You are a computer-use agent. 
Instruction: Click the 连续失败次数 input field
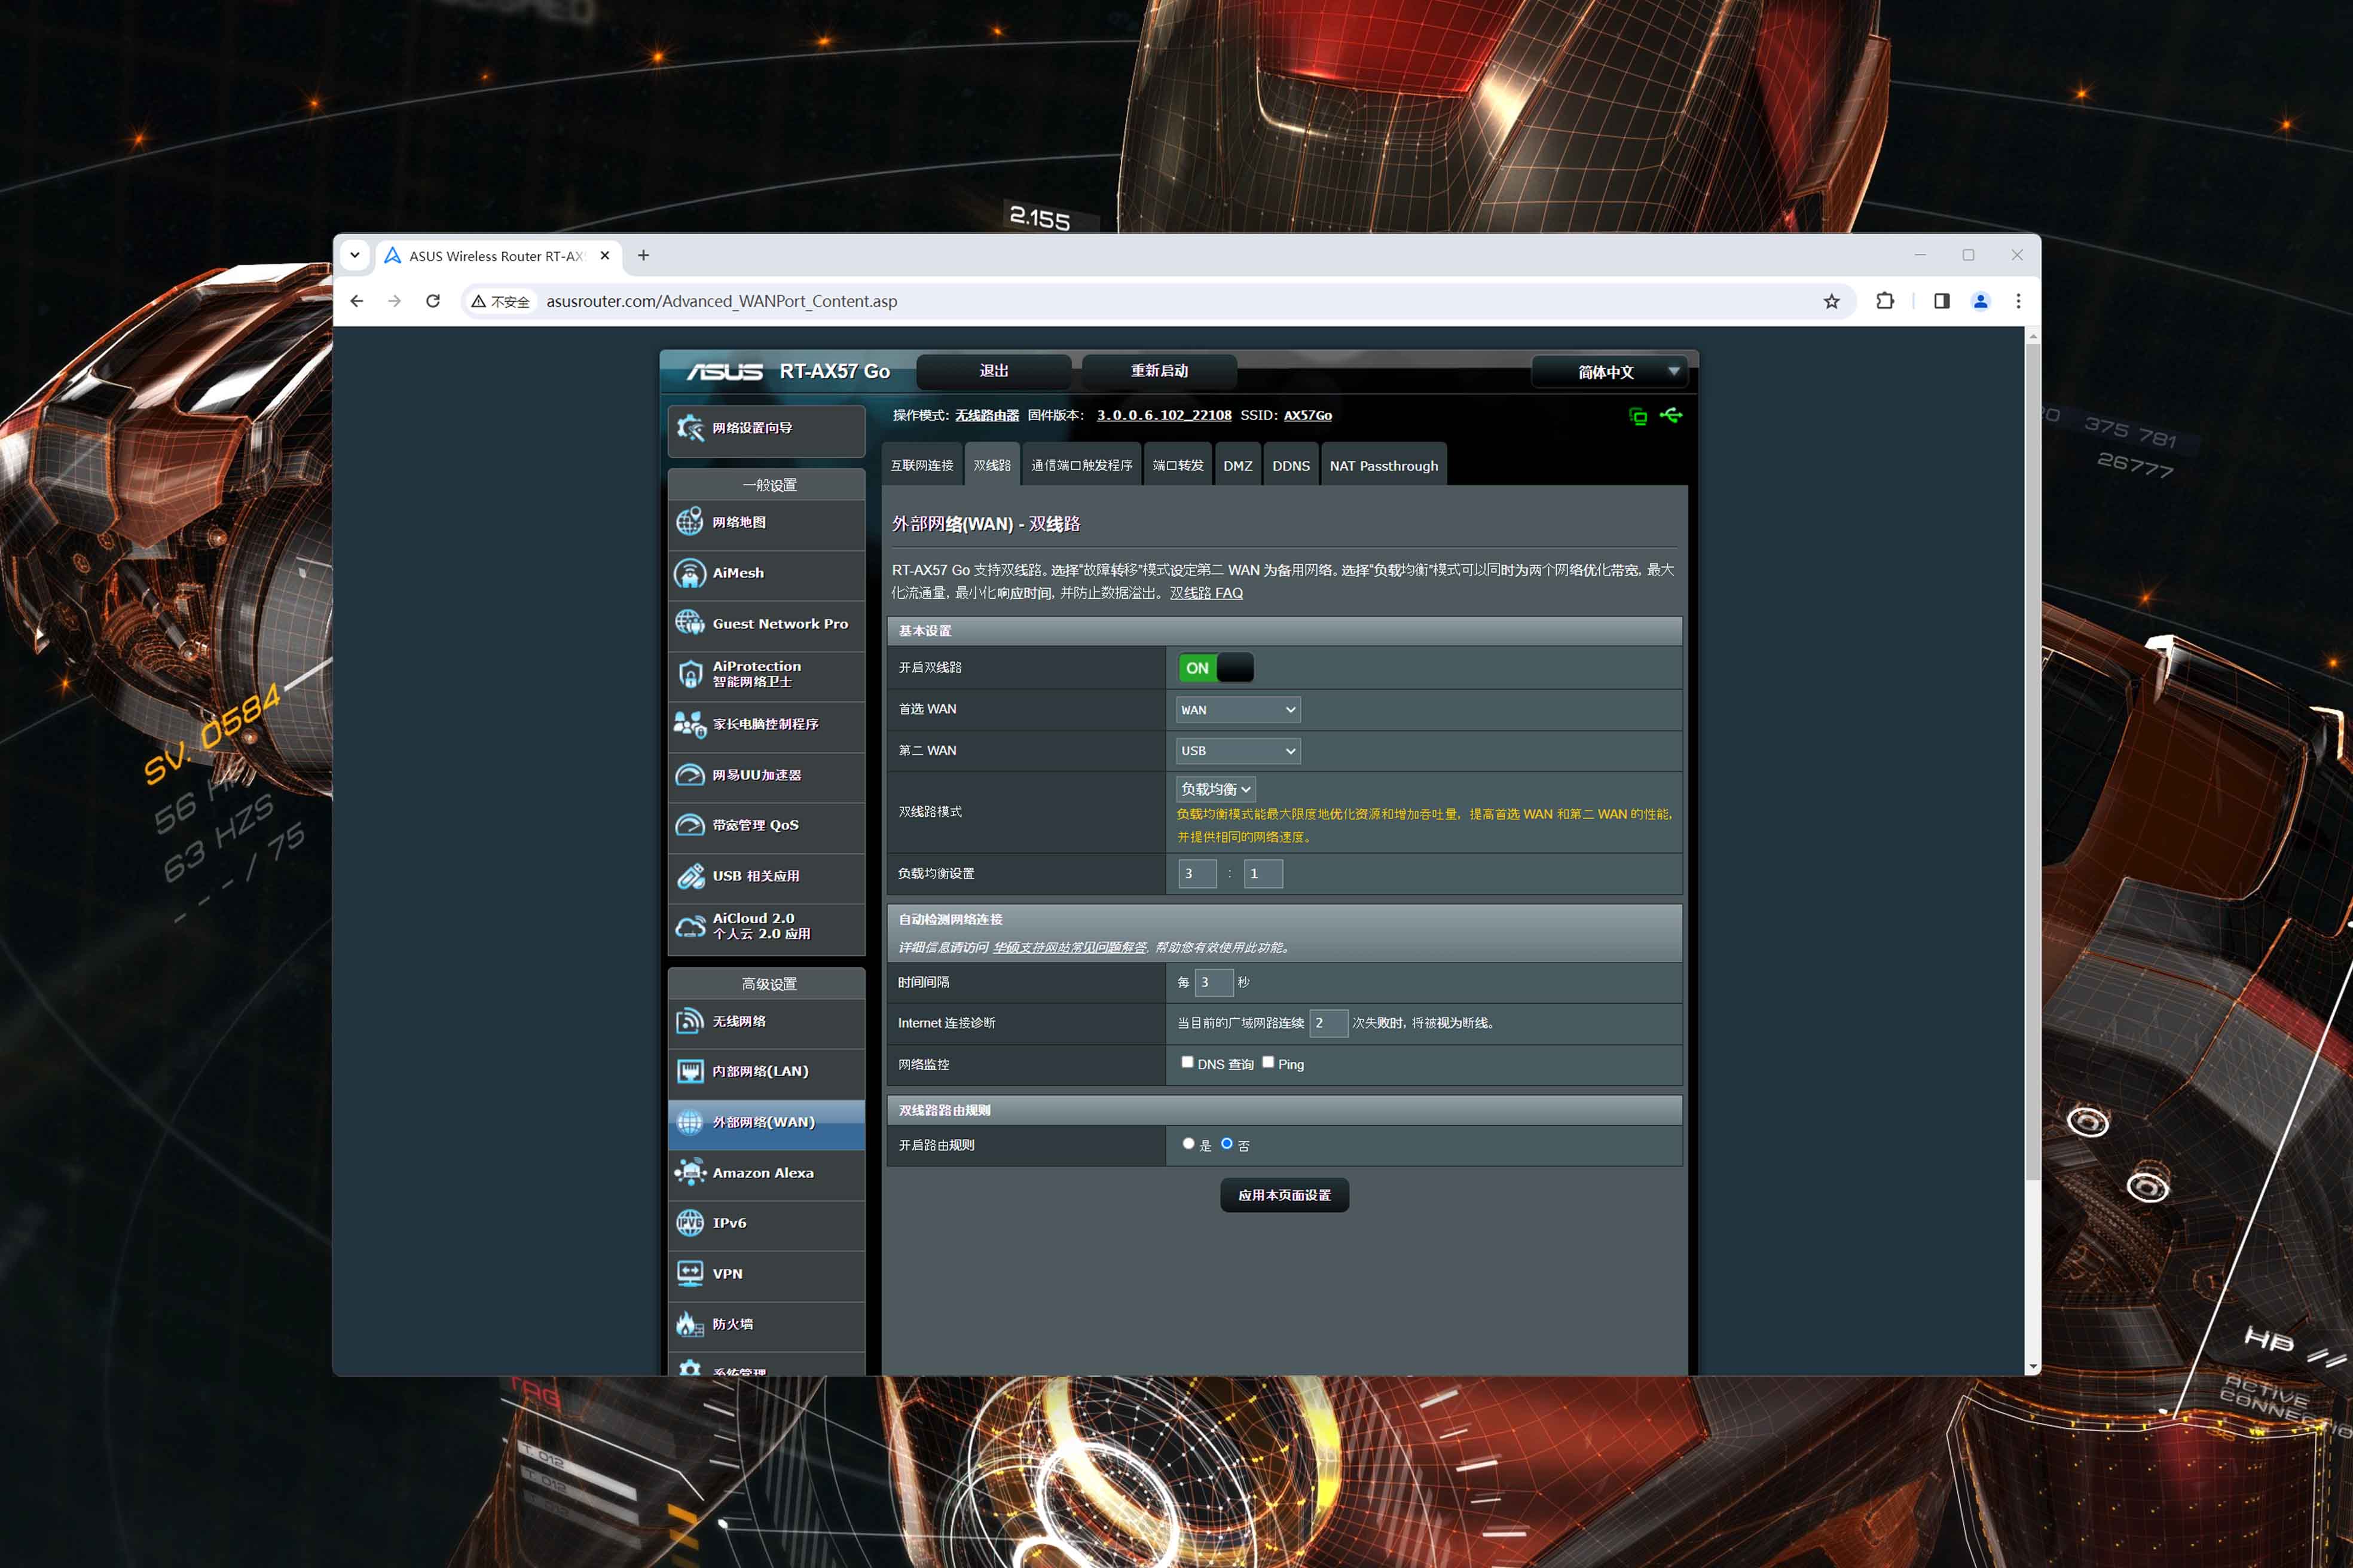pos(1328,1023)
